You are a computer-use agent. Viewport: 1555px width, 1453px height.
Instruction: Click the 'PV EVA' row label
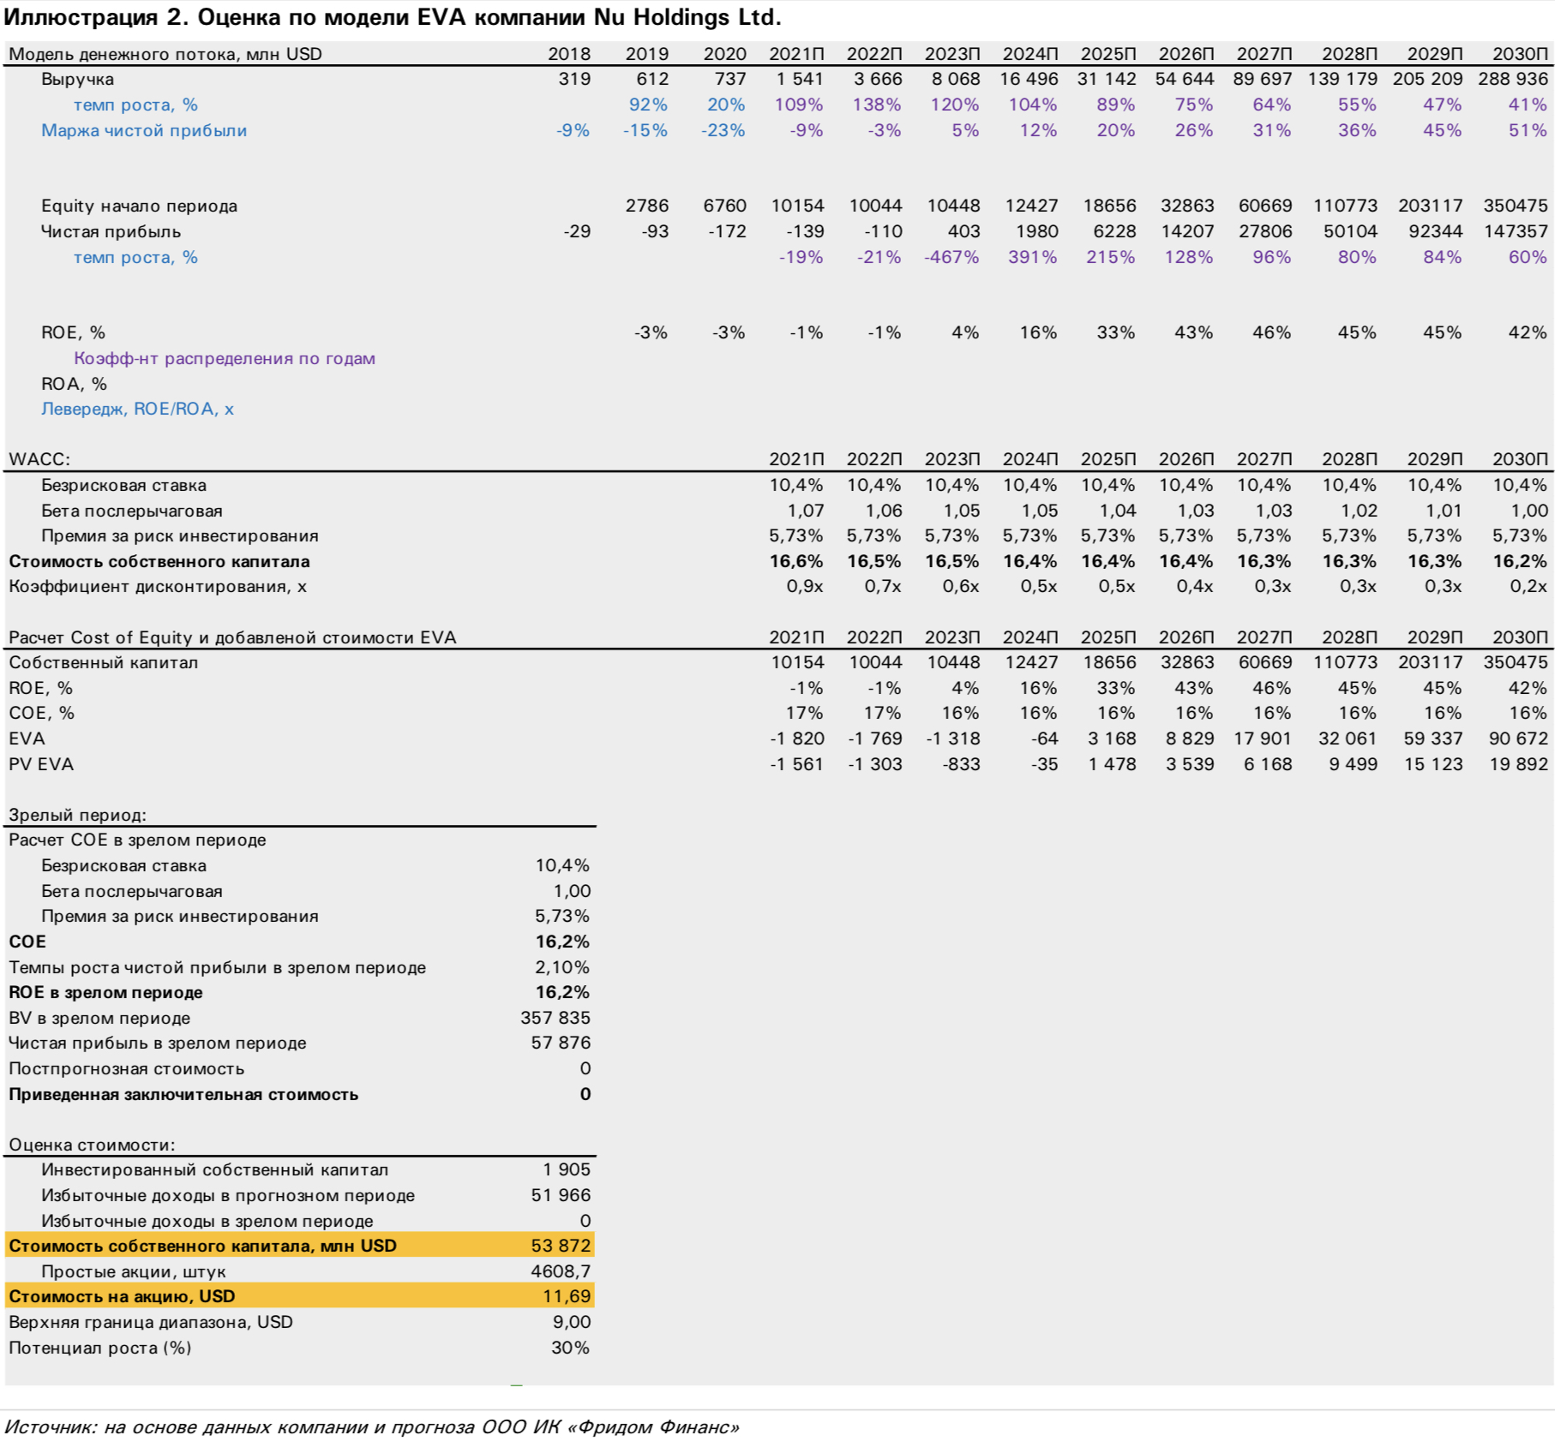tap(41, 764)
